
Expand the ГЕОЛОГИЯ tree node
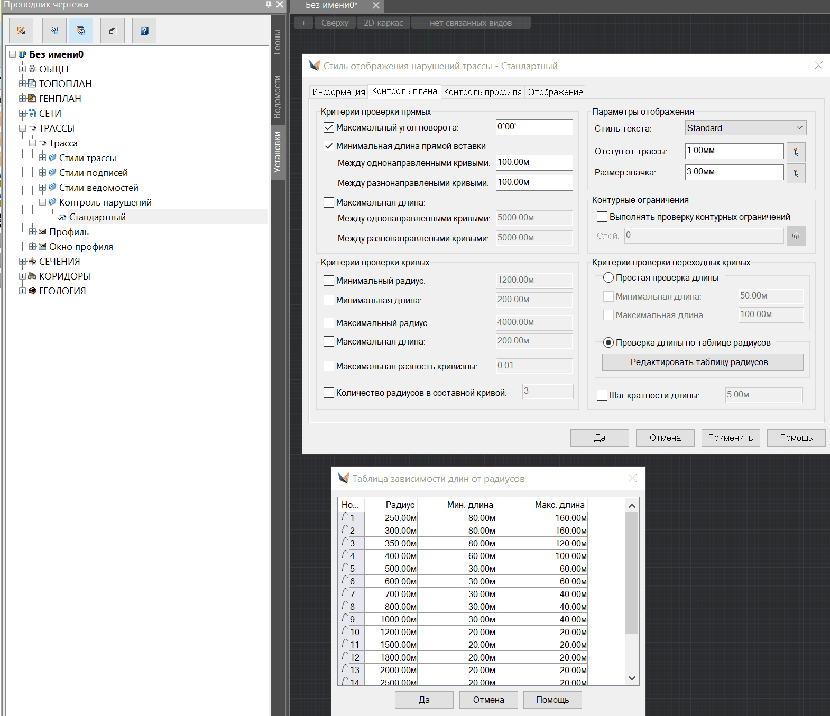22,291
